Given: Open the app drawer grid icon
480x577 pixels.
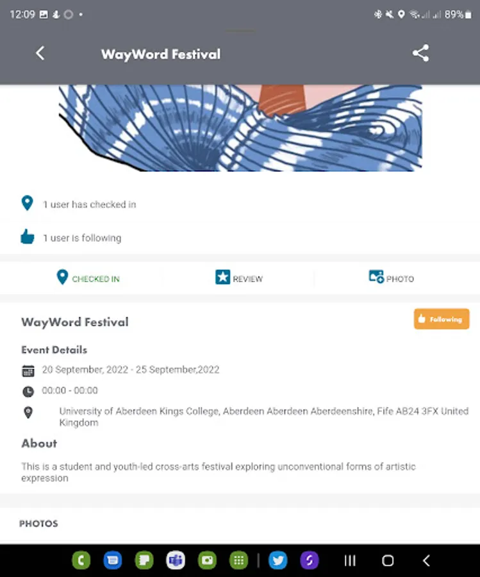Looking at the screenshot, I should tap(238, 560).
